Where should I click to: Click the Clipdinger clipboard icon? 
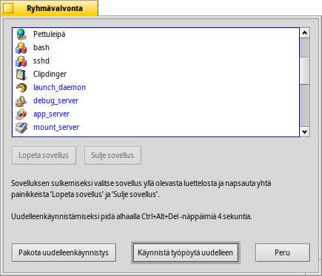[21, 74]
